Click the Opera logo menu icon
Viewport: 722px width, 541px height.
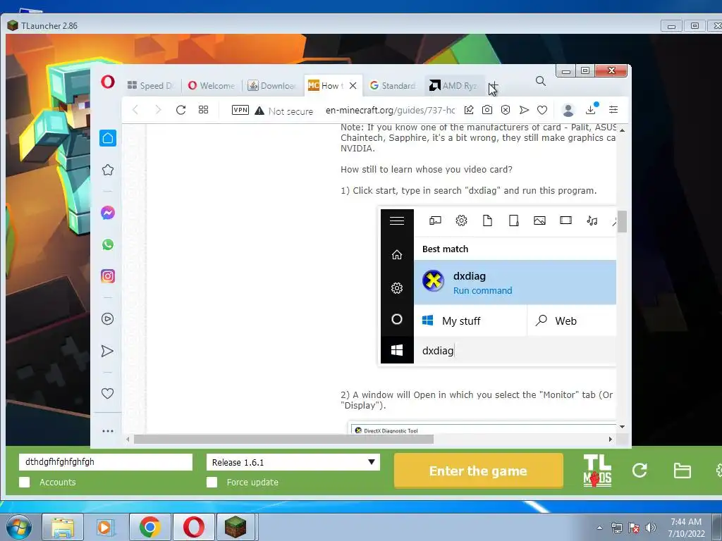point(108,82)
